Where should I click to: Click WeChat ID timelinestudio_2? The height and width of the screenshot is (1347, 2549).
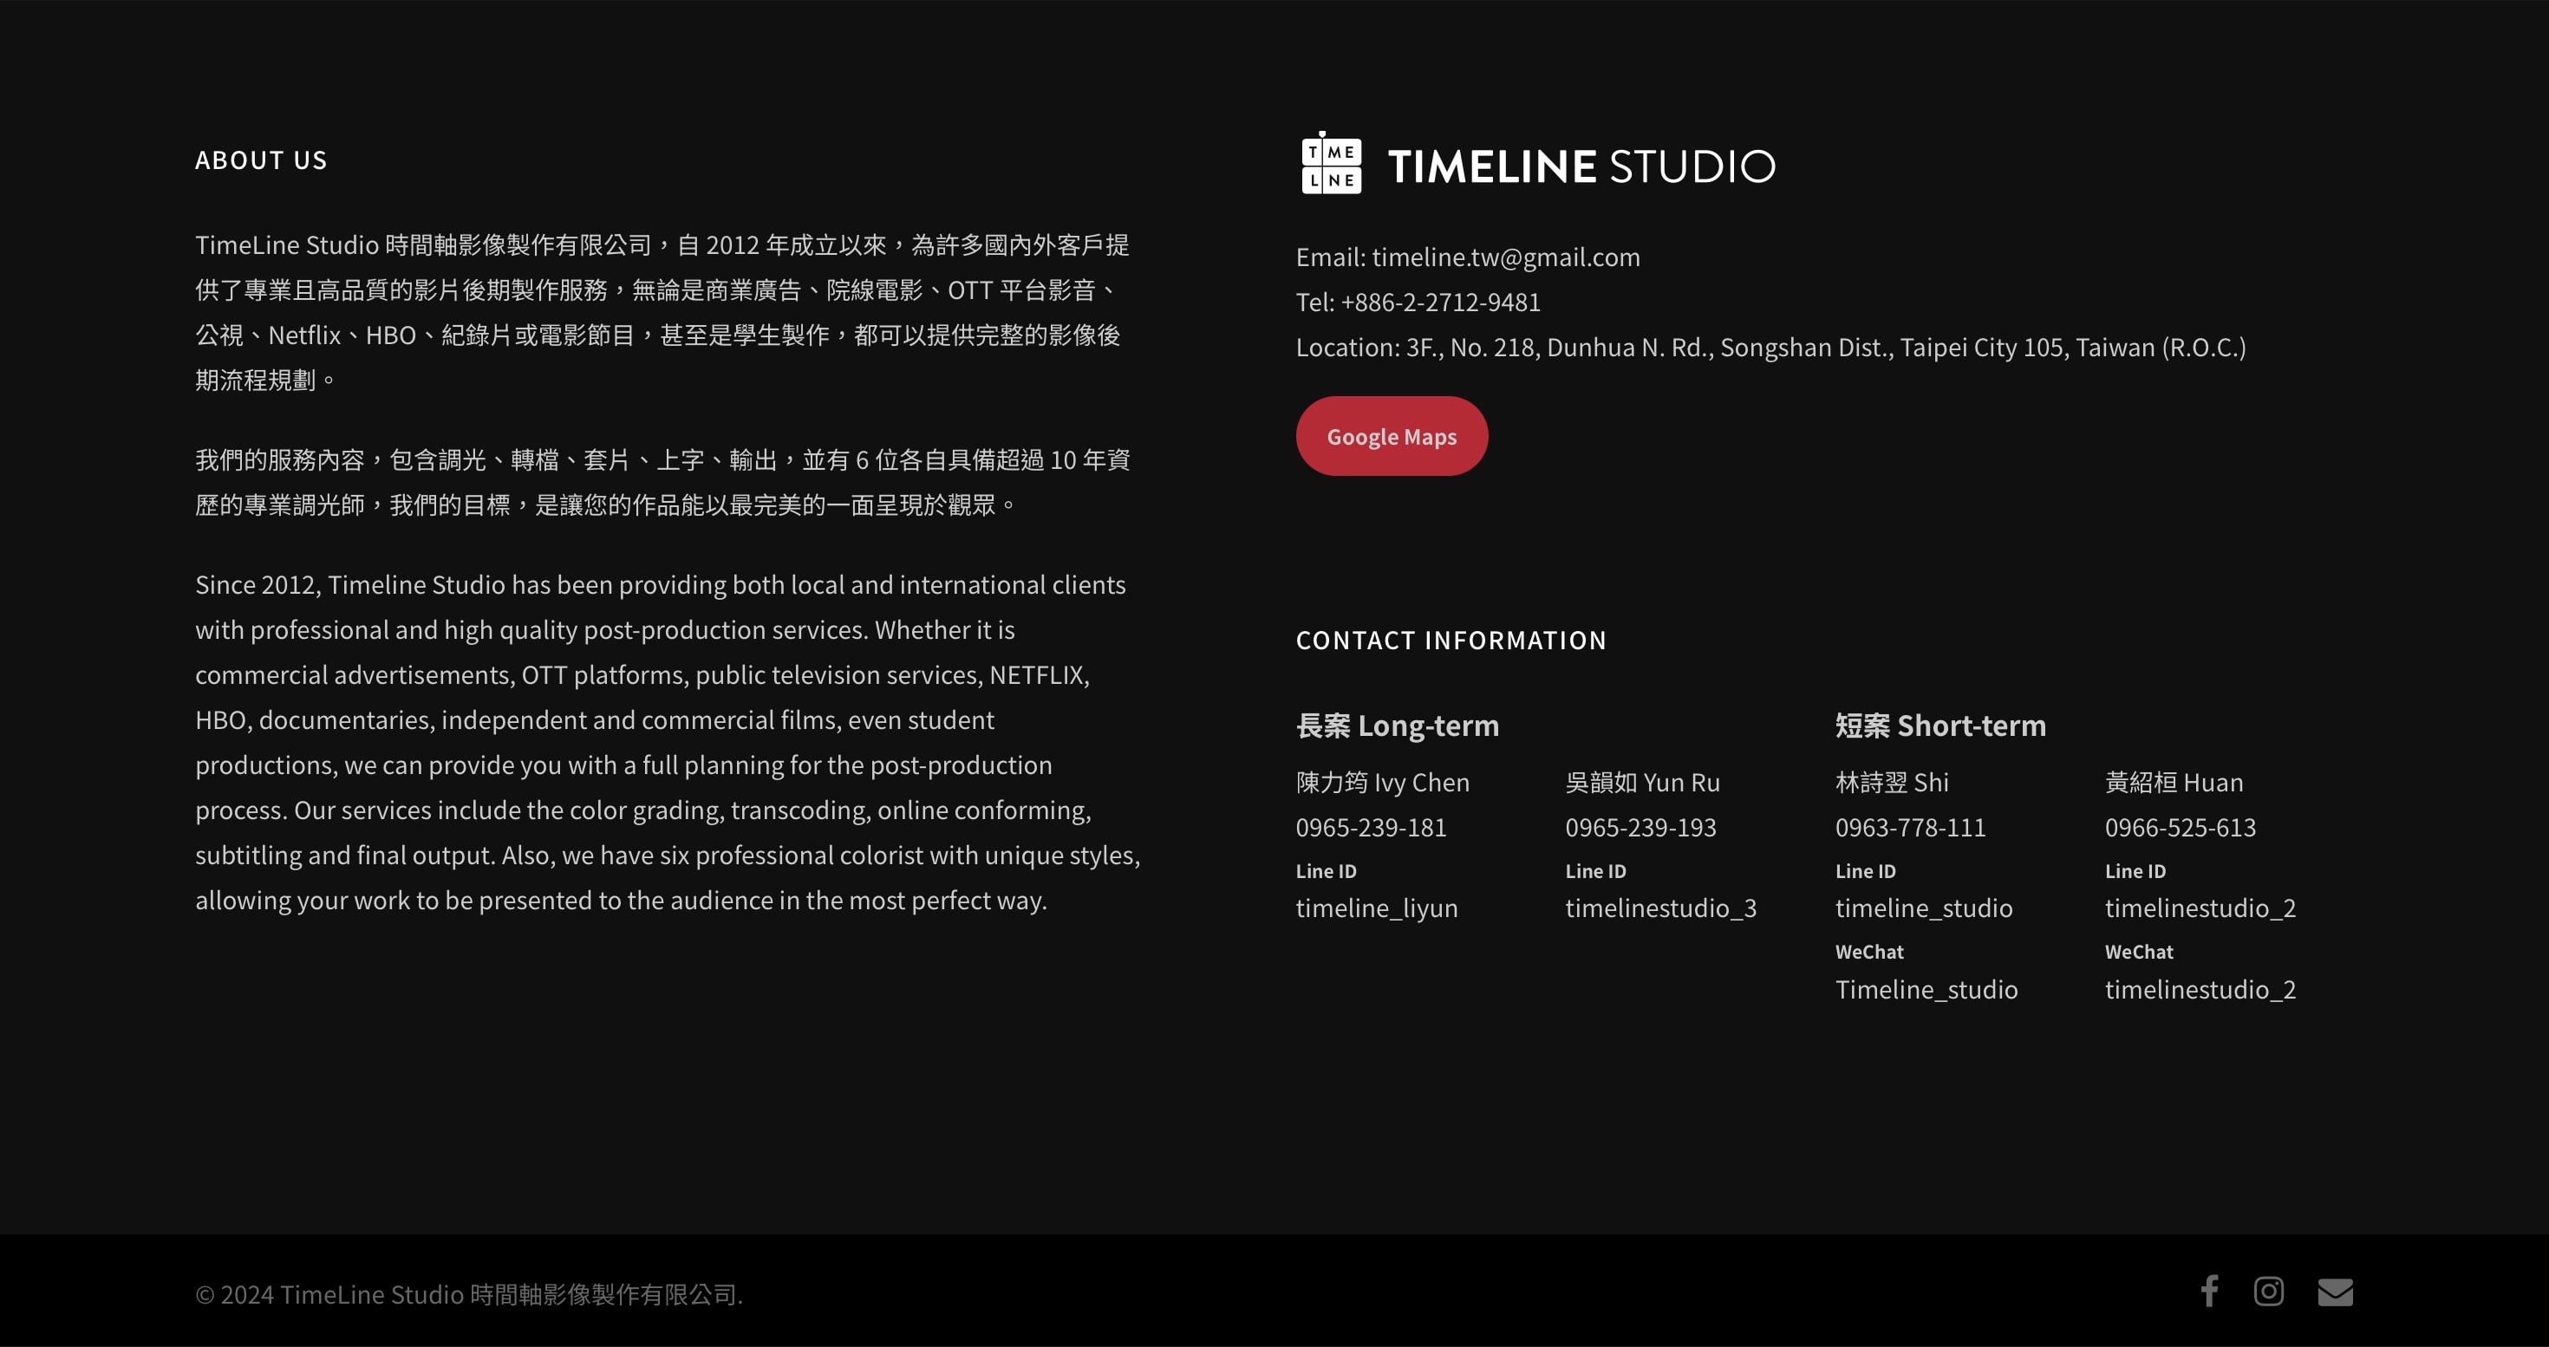(2200, 990)
